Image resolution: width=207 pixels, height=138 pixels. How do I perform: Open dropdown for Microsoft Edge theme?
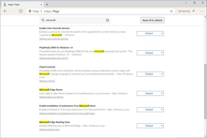click(x=150, y=93)
